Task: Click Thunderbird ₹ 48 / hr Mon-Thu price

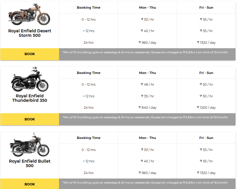Action: (147, 84)
